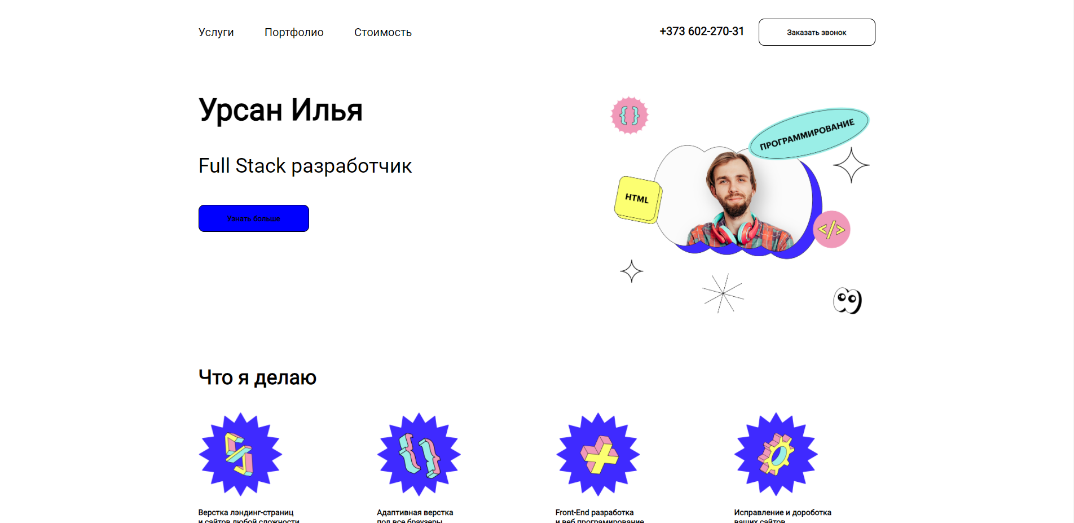Screen dimensions: 1074x523
Task: Click the yellow HTML sticker
Action: point(637,199)
